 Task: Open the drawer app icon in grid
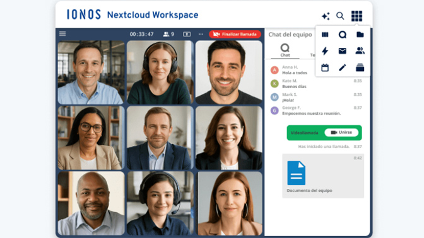pos(360,67)
